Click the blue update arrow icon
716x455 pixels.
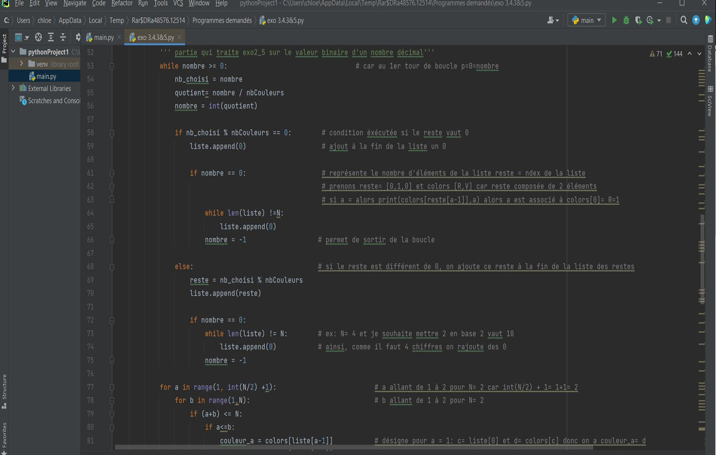(x=696, y=20)
